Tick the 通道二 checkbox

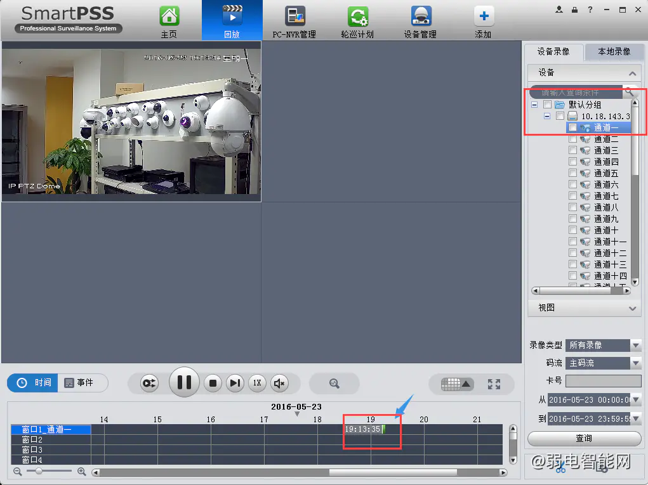coord(573,139)
